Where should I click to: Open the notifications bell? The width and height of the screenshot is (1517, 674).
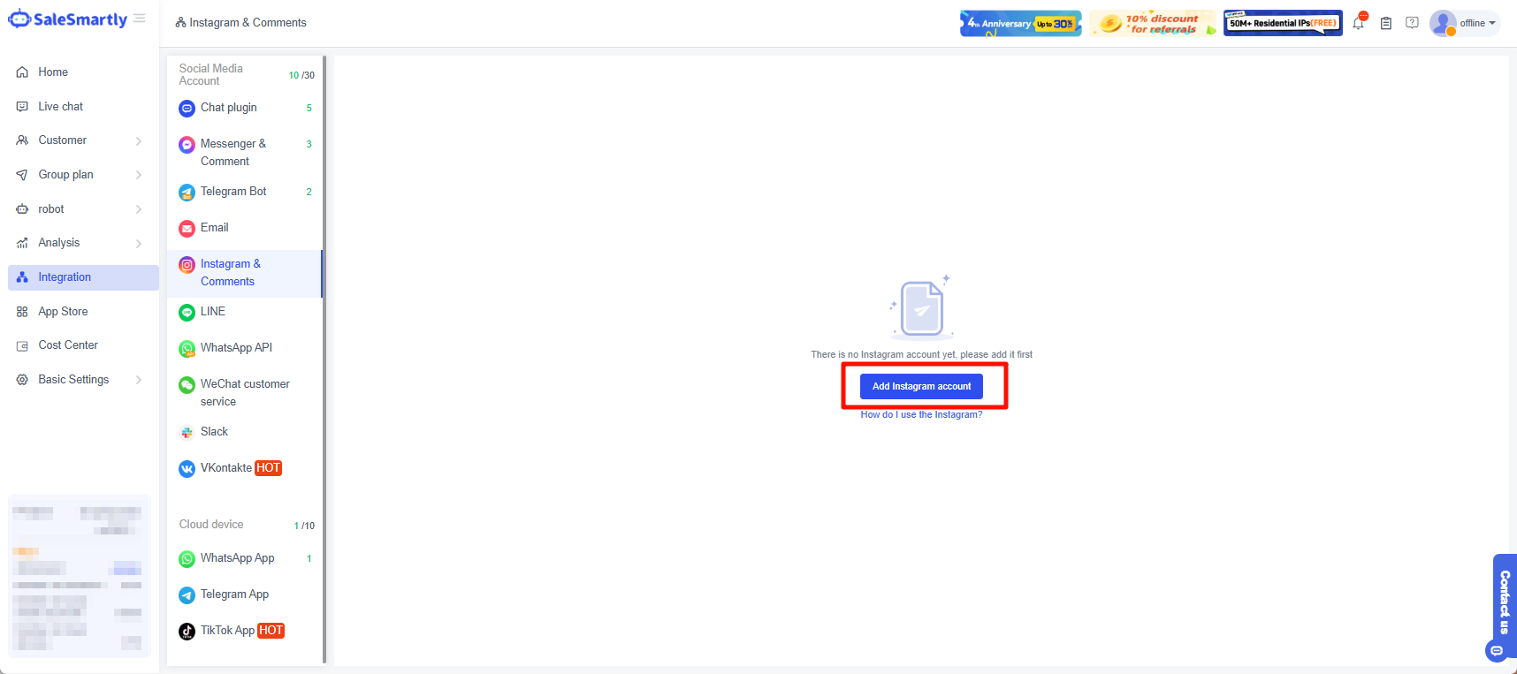coord(1359,23)
